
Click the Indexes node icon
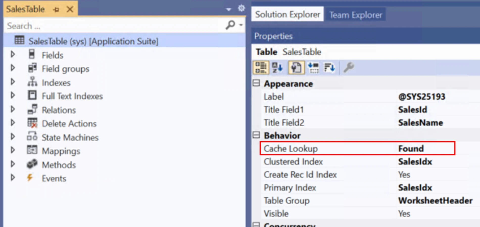[32, 82]
